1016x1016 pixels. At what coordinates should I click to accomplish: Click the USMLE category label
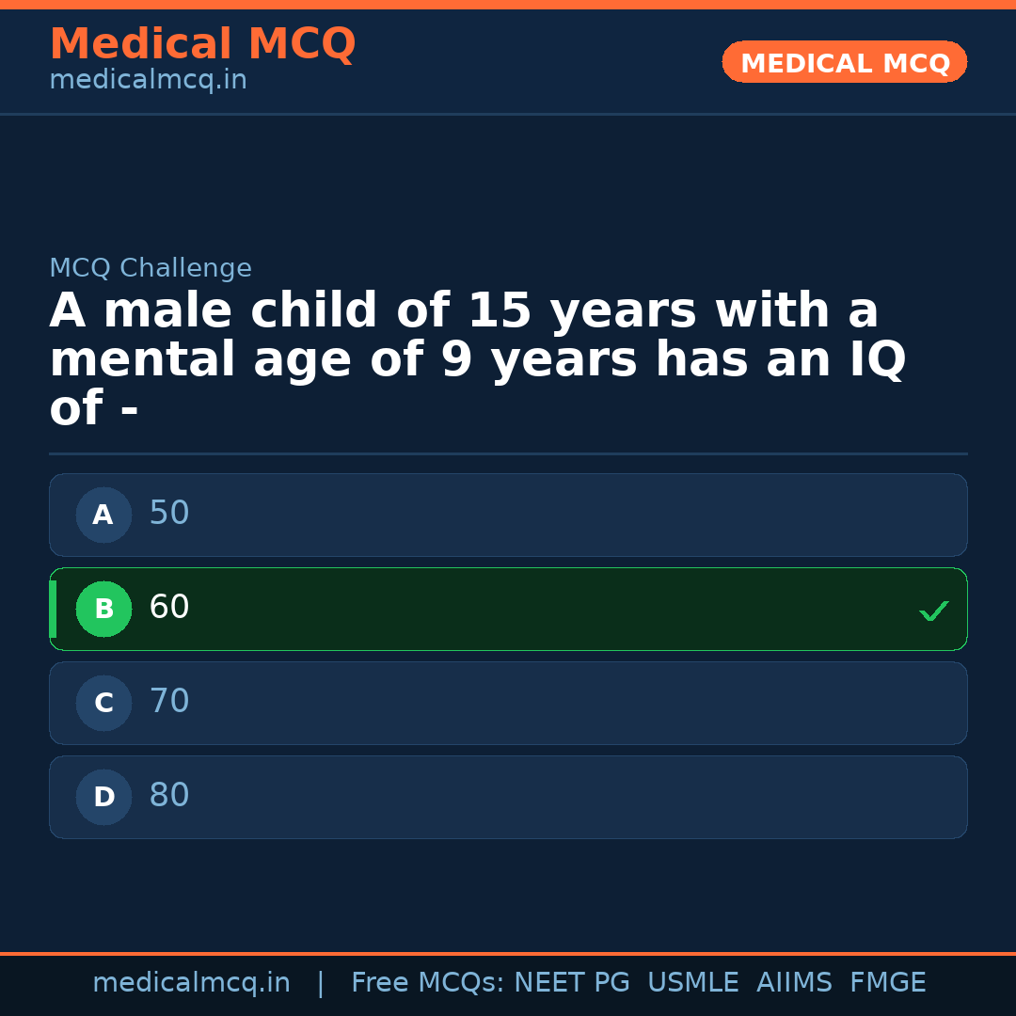[x=693, y=982]
